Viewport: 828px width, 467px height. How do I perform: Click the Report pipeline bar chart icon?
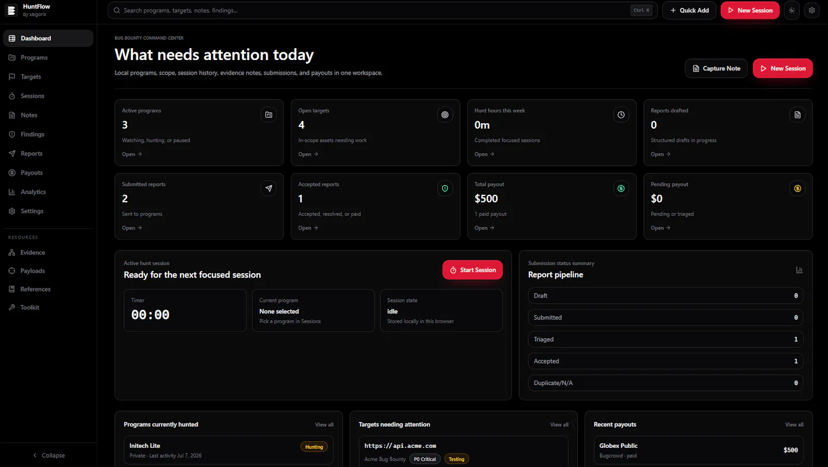(799, 270)
